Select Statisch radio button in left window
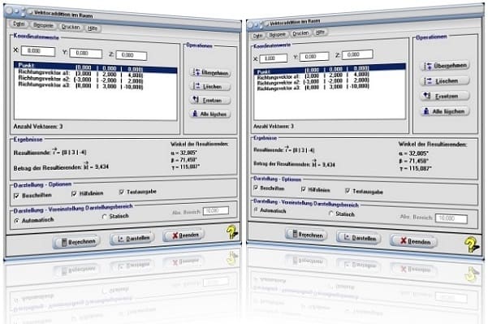This screenshot has width=488, height=324. click(104, 217)
